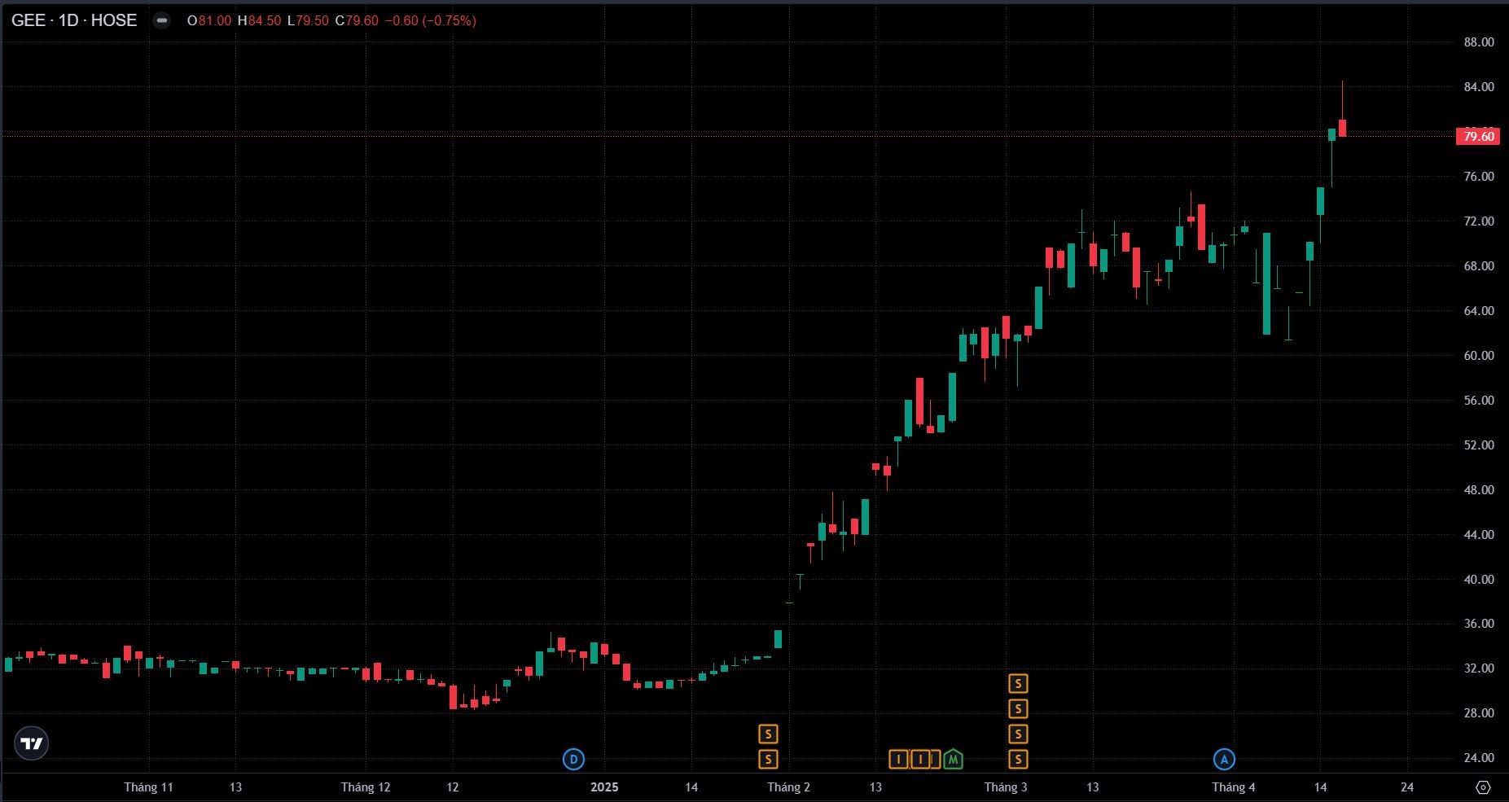Screen dimensions: 1509x802
Task: Click the bold 2025 time axis label
Action: (x=604, y=787)
